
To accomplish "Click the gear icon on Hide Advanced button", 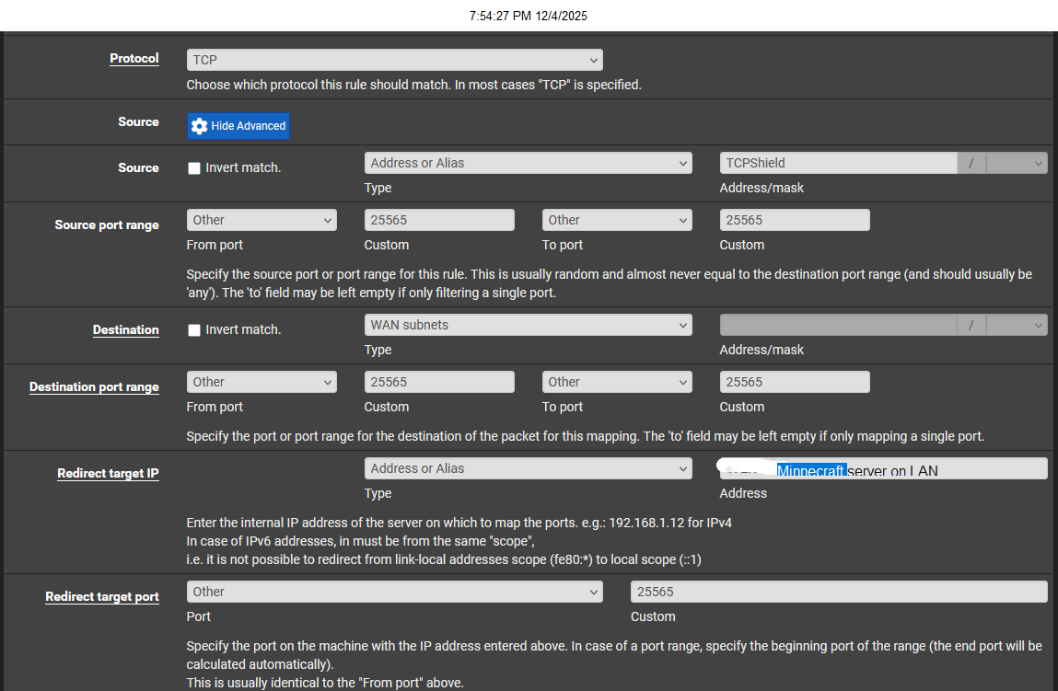I will click(x=201, y=126).
